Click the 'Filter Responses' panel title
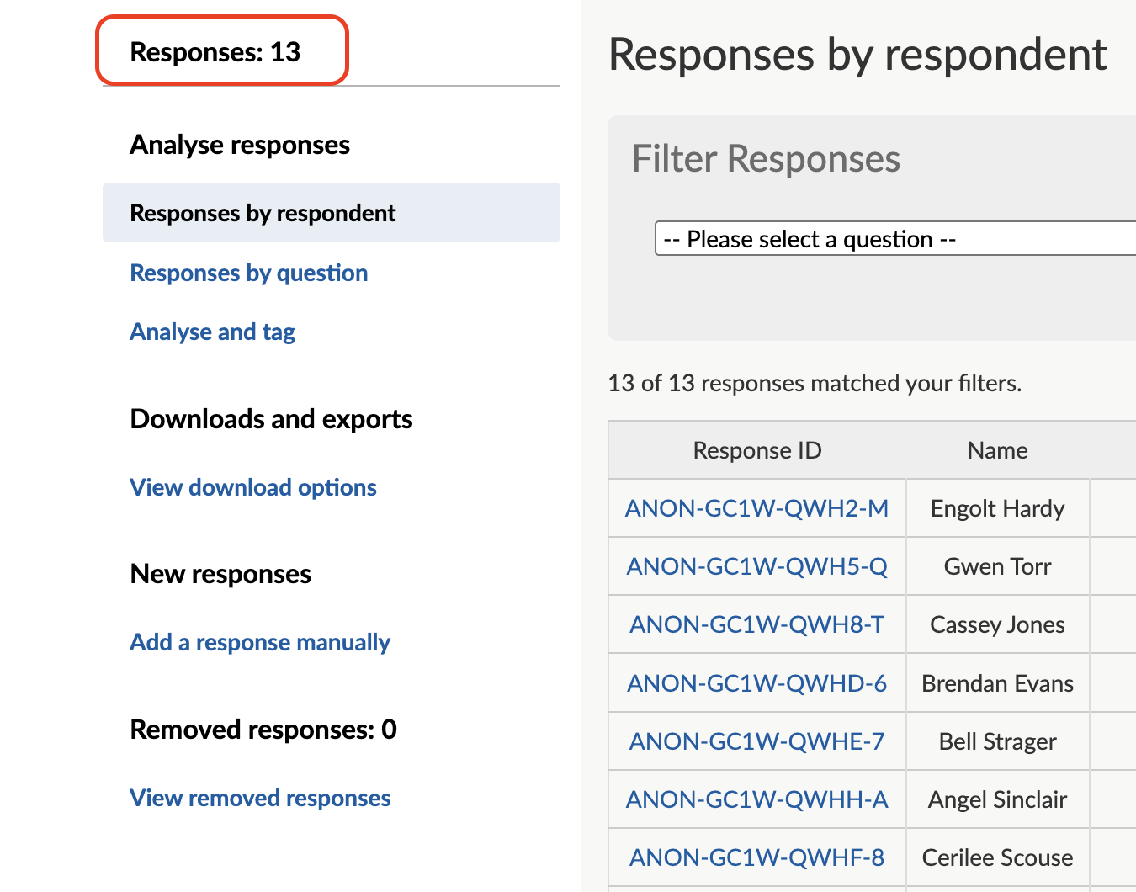The width and height of the screenshot is (1136, 892). pos(766,158)
